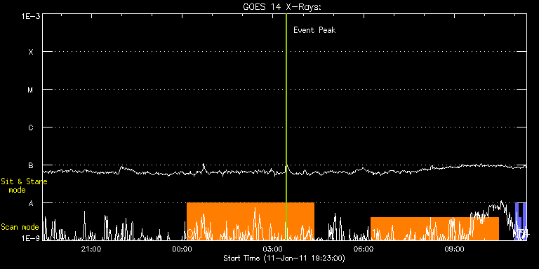Viewport: 539px width, 269px height.
Task: Click the 21:00 time axis tick label
Action: point(92,249)
